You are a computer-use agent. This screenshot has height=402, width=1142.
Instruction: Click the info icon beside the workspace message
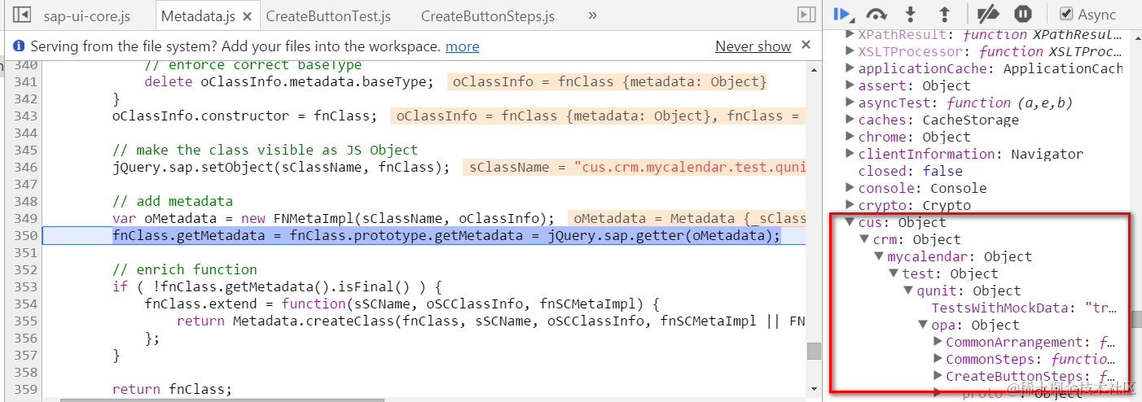(x=19, y=46)
